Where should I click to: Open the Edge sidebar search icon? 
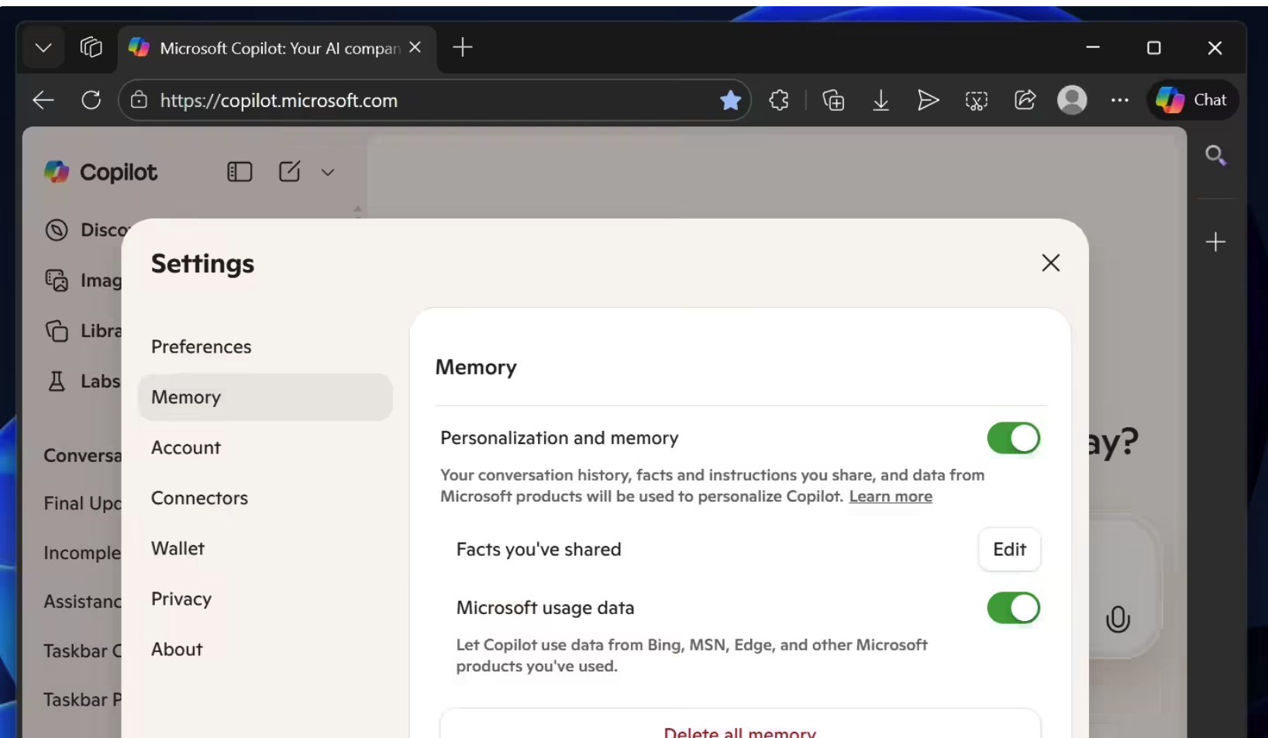[x=1215, y=156]
